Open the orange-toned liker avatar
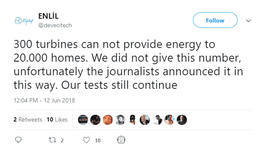Image resolution: width=267 pixels, height=153 pixels. tap(108, 120)
